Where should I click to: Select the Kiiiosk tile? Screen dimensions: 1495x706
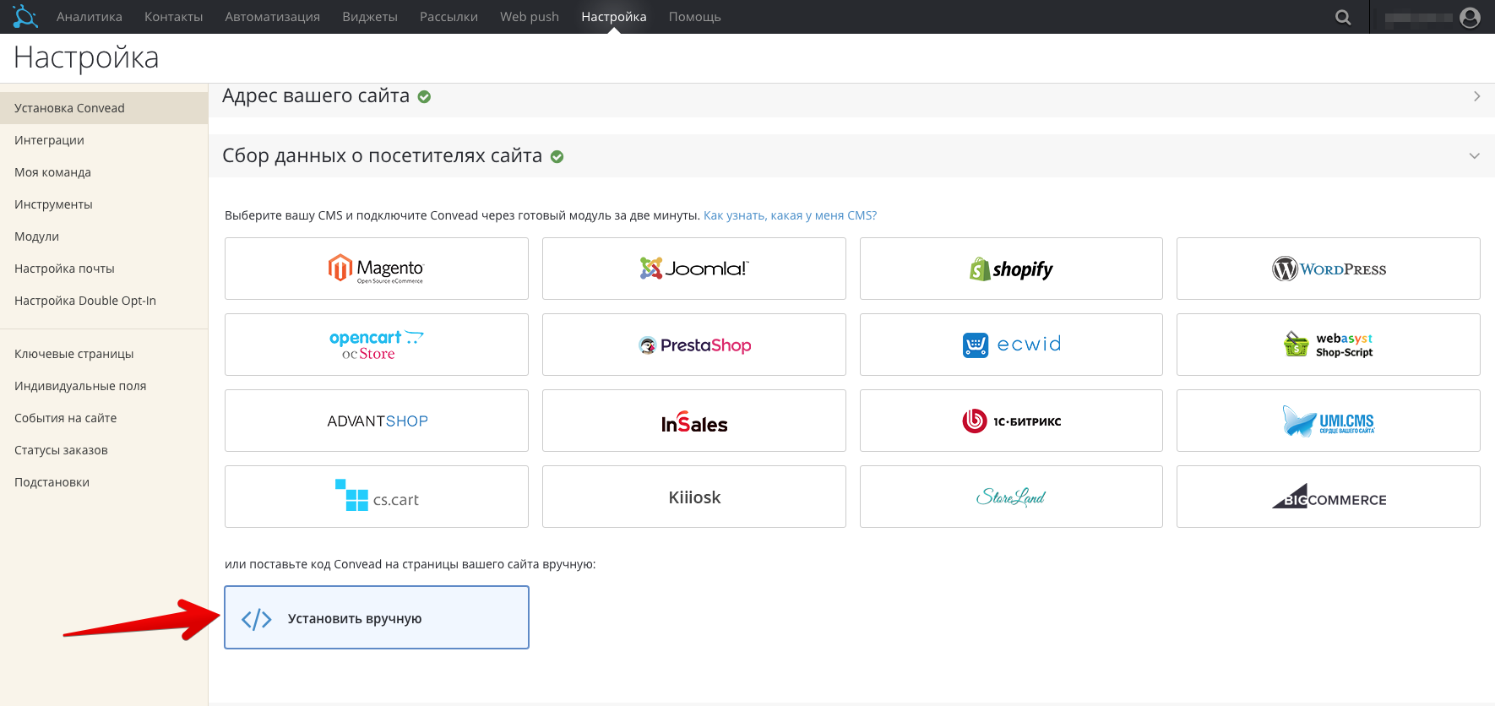tap(694, 497)
